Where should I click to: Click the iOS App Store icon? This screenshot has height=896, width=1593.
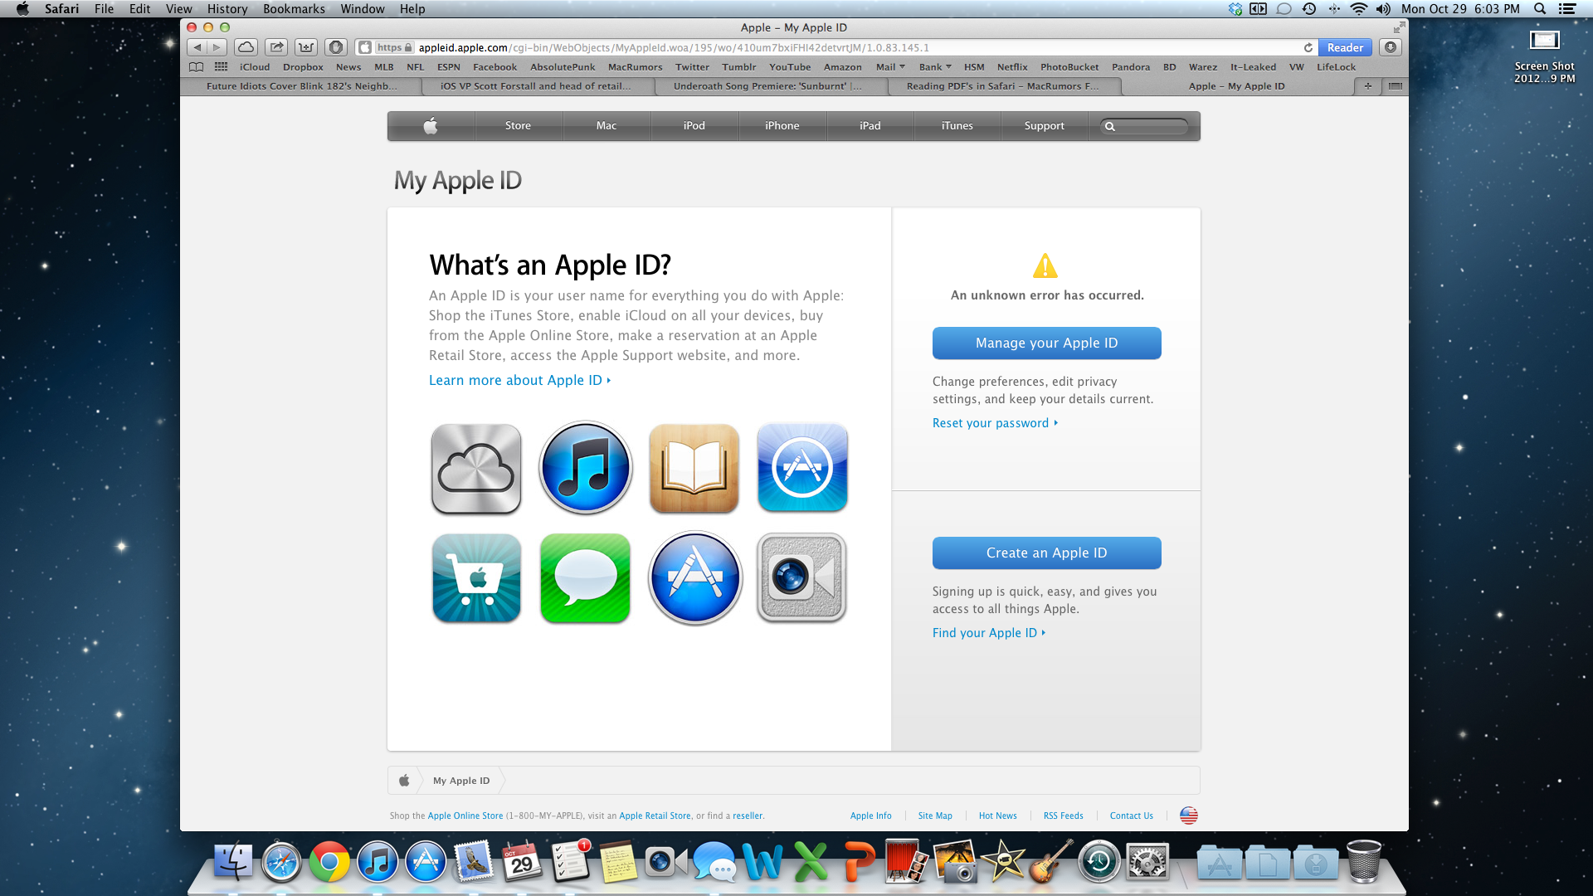point(802,468)
